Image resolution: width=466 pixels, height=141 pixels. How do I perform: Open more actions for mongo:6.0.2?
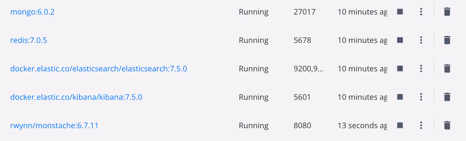click(421, 12)
